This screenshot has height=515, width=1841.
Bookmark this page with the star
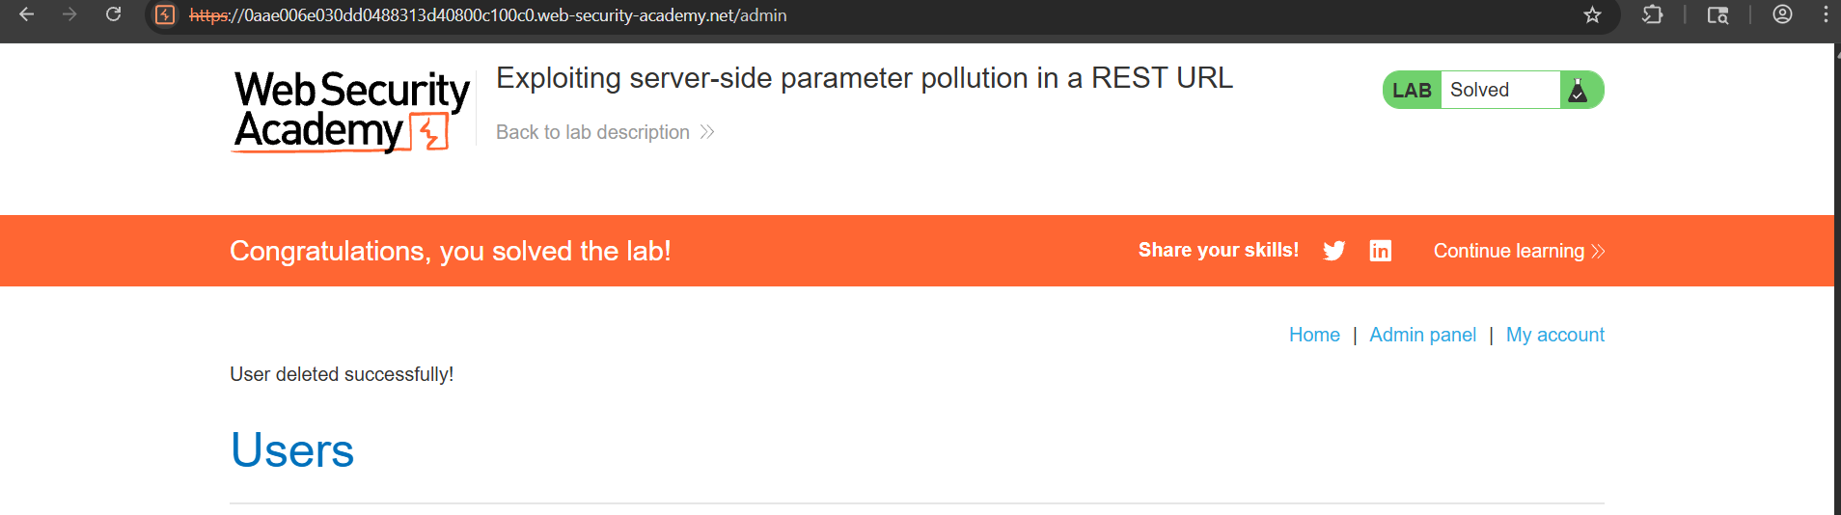click(x=1592, y=14)
